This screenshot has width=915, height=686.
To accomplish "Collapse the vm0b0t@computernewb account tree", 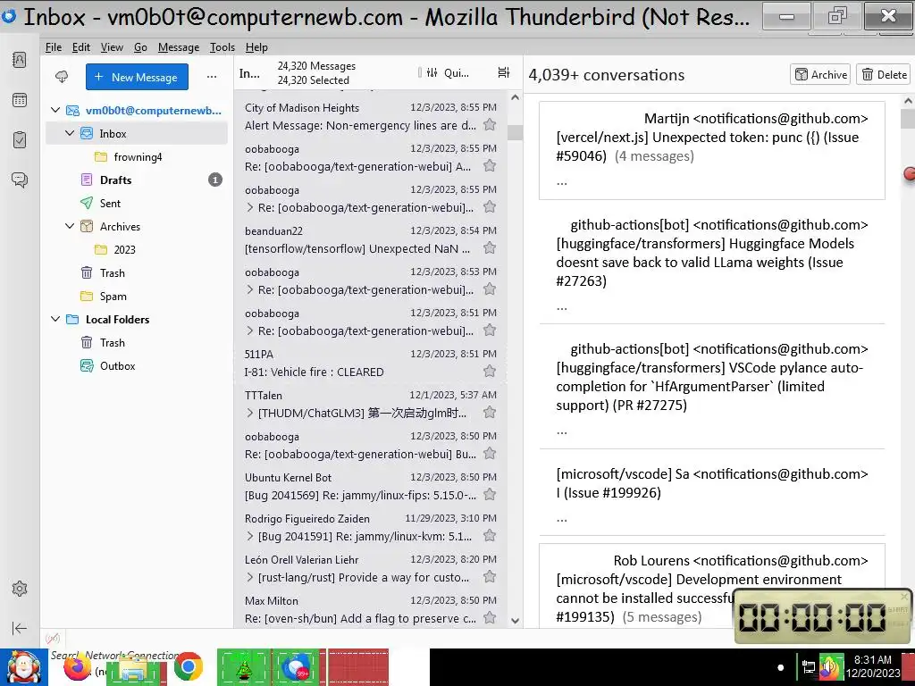I will (55, 110).
